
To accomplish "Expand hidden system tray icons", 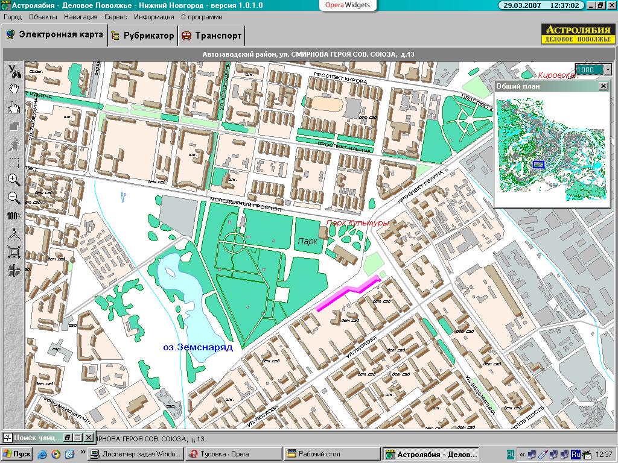I will [522, 455].
